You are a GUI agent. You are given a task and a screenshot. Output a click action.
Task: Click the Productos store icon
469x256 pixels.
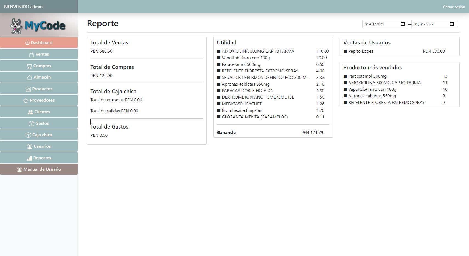pos(28,89)
